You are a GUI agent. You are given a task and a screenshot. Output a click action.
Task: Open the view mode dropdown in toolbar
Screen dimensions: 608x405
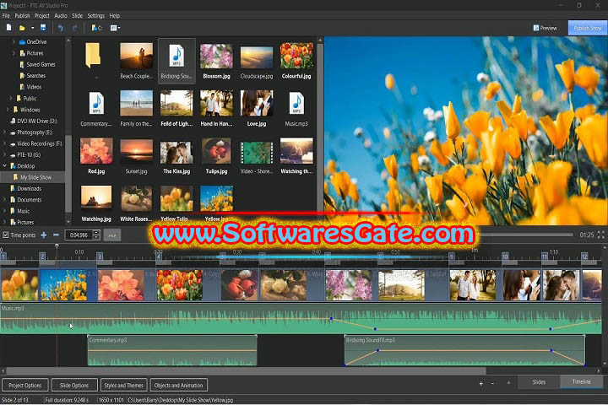[x=115, y=28]
